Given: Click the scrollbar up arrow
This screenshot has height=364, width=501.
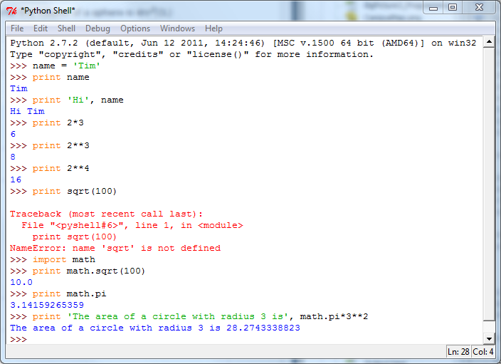Looking at the screenshot, I should 489,42.
